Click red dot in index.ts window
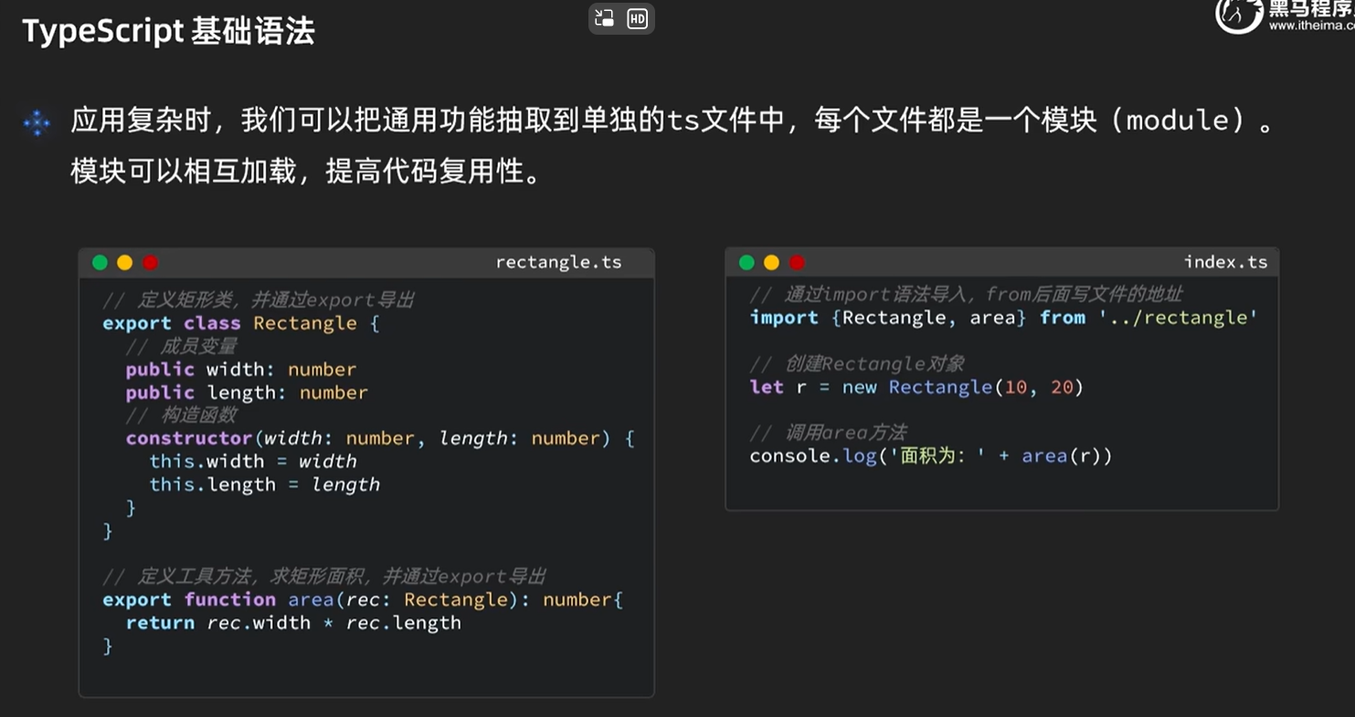 tap(797, 263)
